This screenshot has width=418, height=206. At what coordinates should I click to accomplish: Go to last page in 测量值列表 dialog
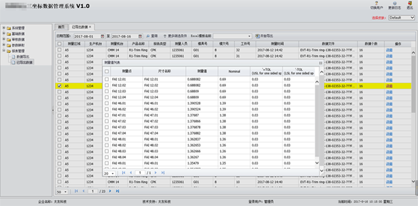163,173
